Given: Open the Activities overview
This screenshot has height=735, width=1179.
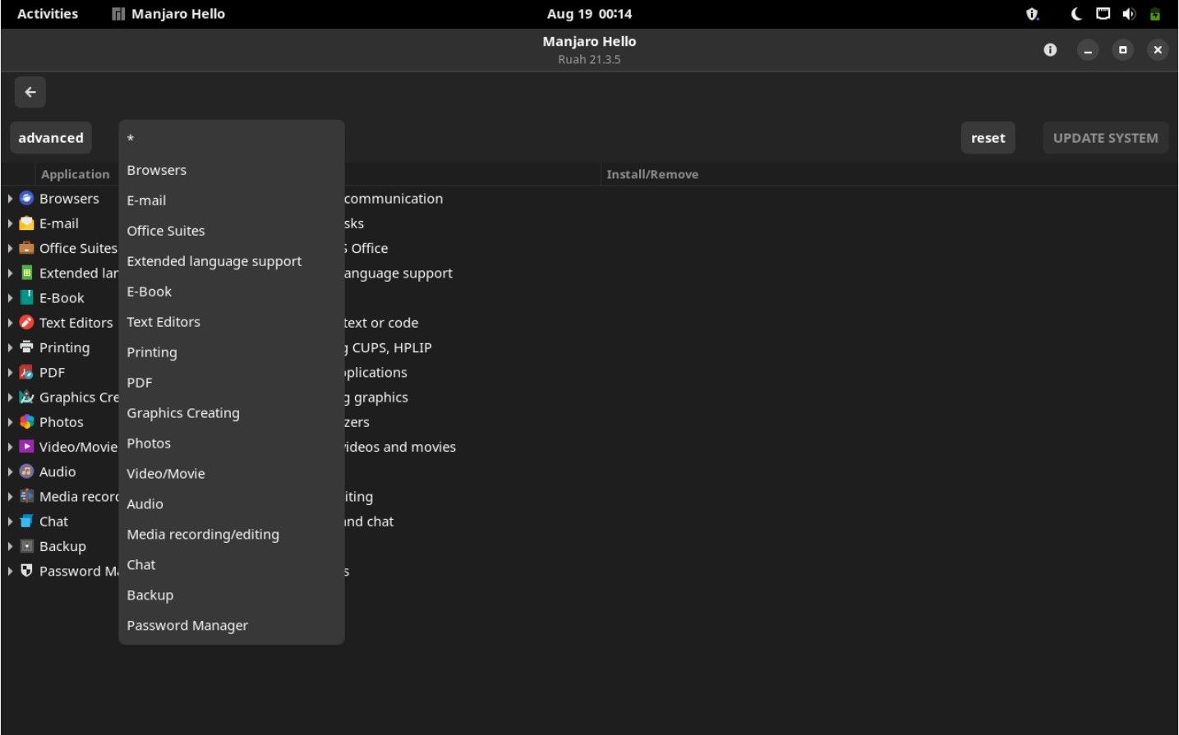Looking at the screenshot, I should pyautogui.click(x=48, y=14).
